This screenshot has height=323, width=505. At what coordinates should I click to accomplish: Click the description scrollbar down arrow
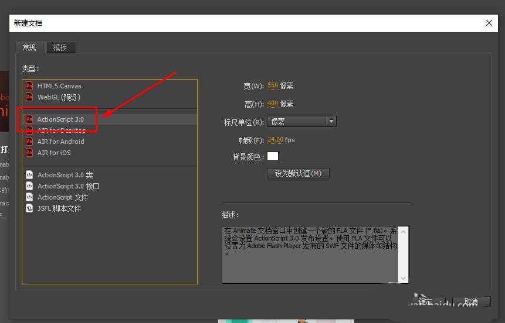click(x=403, y=279)
